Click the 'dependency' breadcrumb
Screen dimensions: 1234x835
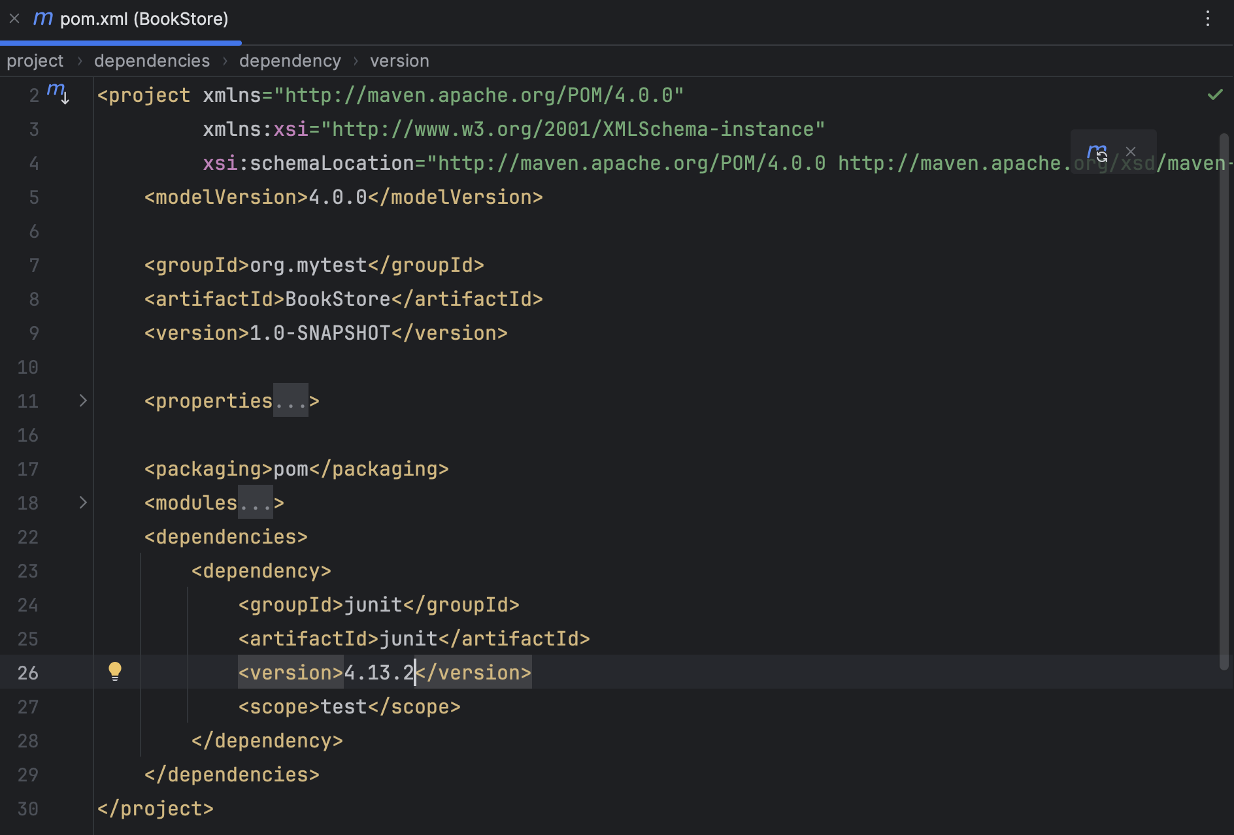pos(290,60)
